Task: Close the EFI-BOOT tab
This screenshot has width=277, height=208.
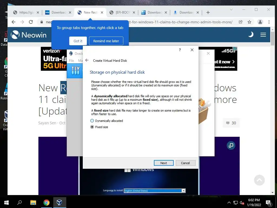Action: [x=134, y=12]
